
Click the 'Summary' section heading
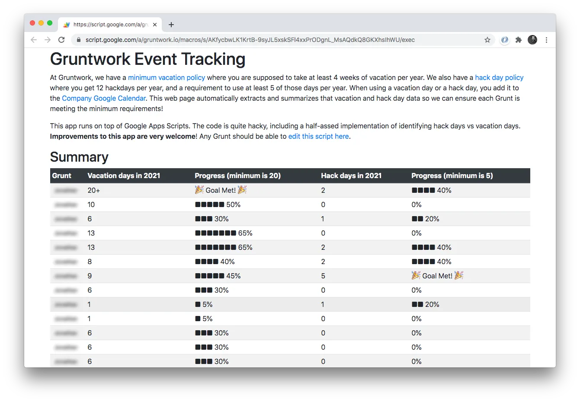[79, 157]
